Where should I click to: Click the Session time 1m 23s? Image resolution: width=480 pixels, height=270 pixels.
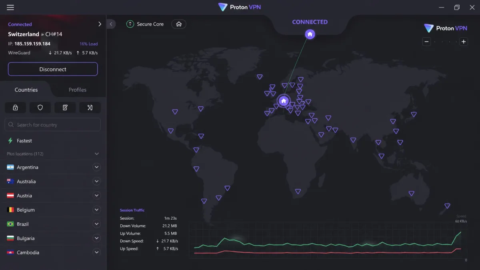pyautogui.click(x=170, y=218)
